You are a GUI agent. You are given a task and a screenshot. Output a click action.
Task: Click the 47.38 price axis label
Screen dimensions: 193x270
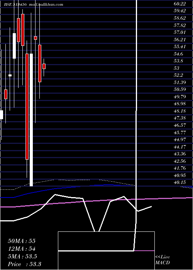[180, 118]
